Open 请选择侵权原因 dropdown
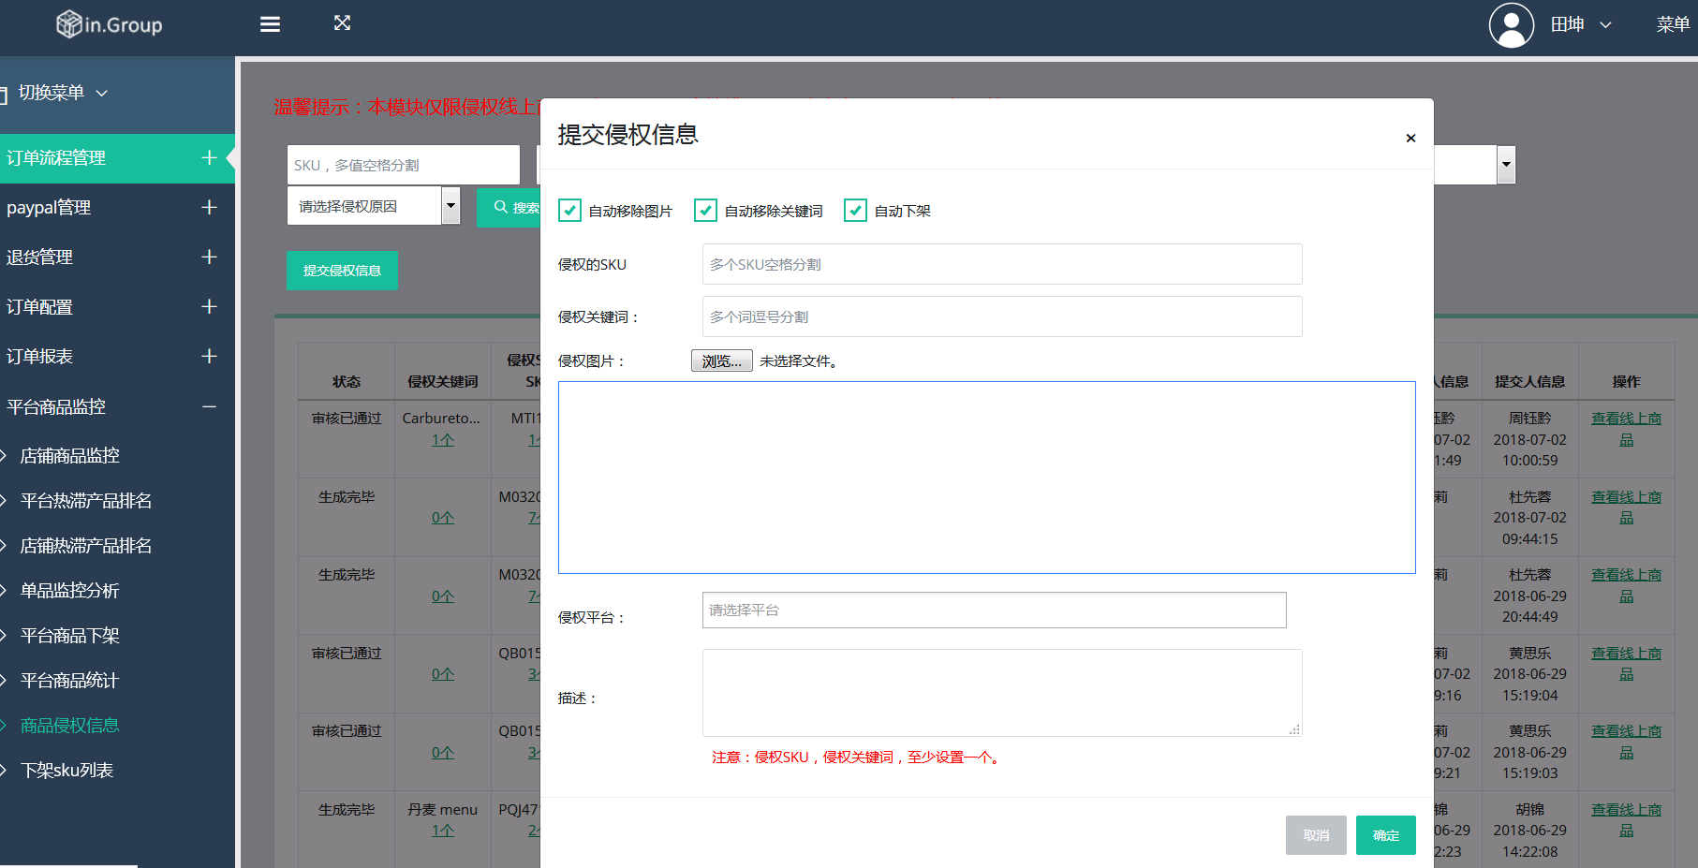This screenshot has width=1698, height=868. [374, 206]
